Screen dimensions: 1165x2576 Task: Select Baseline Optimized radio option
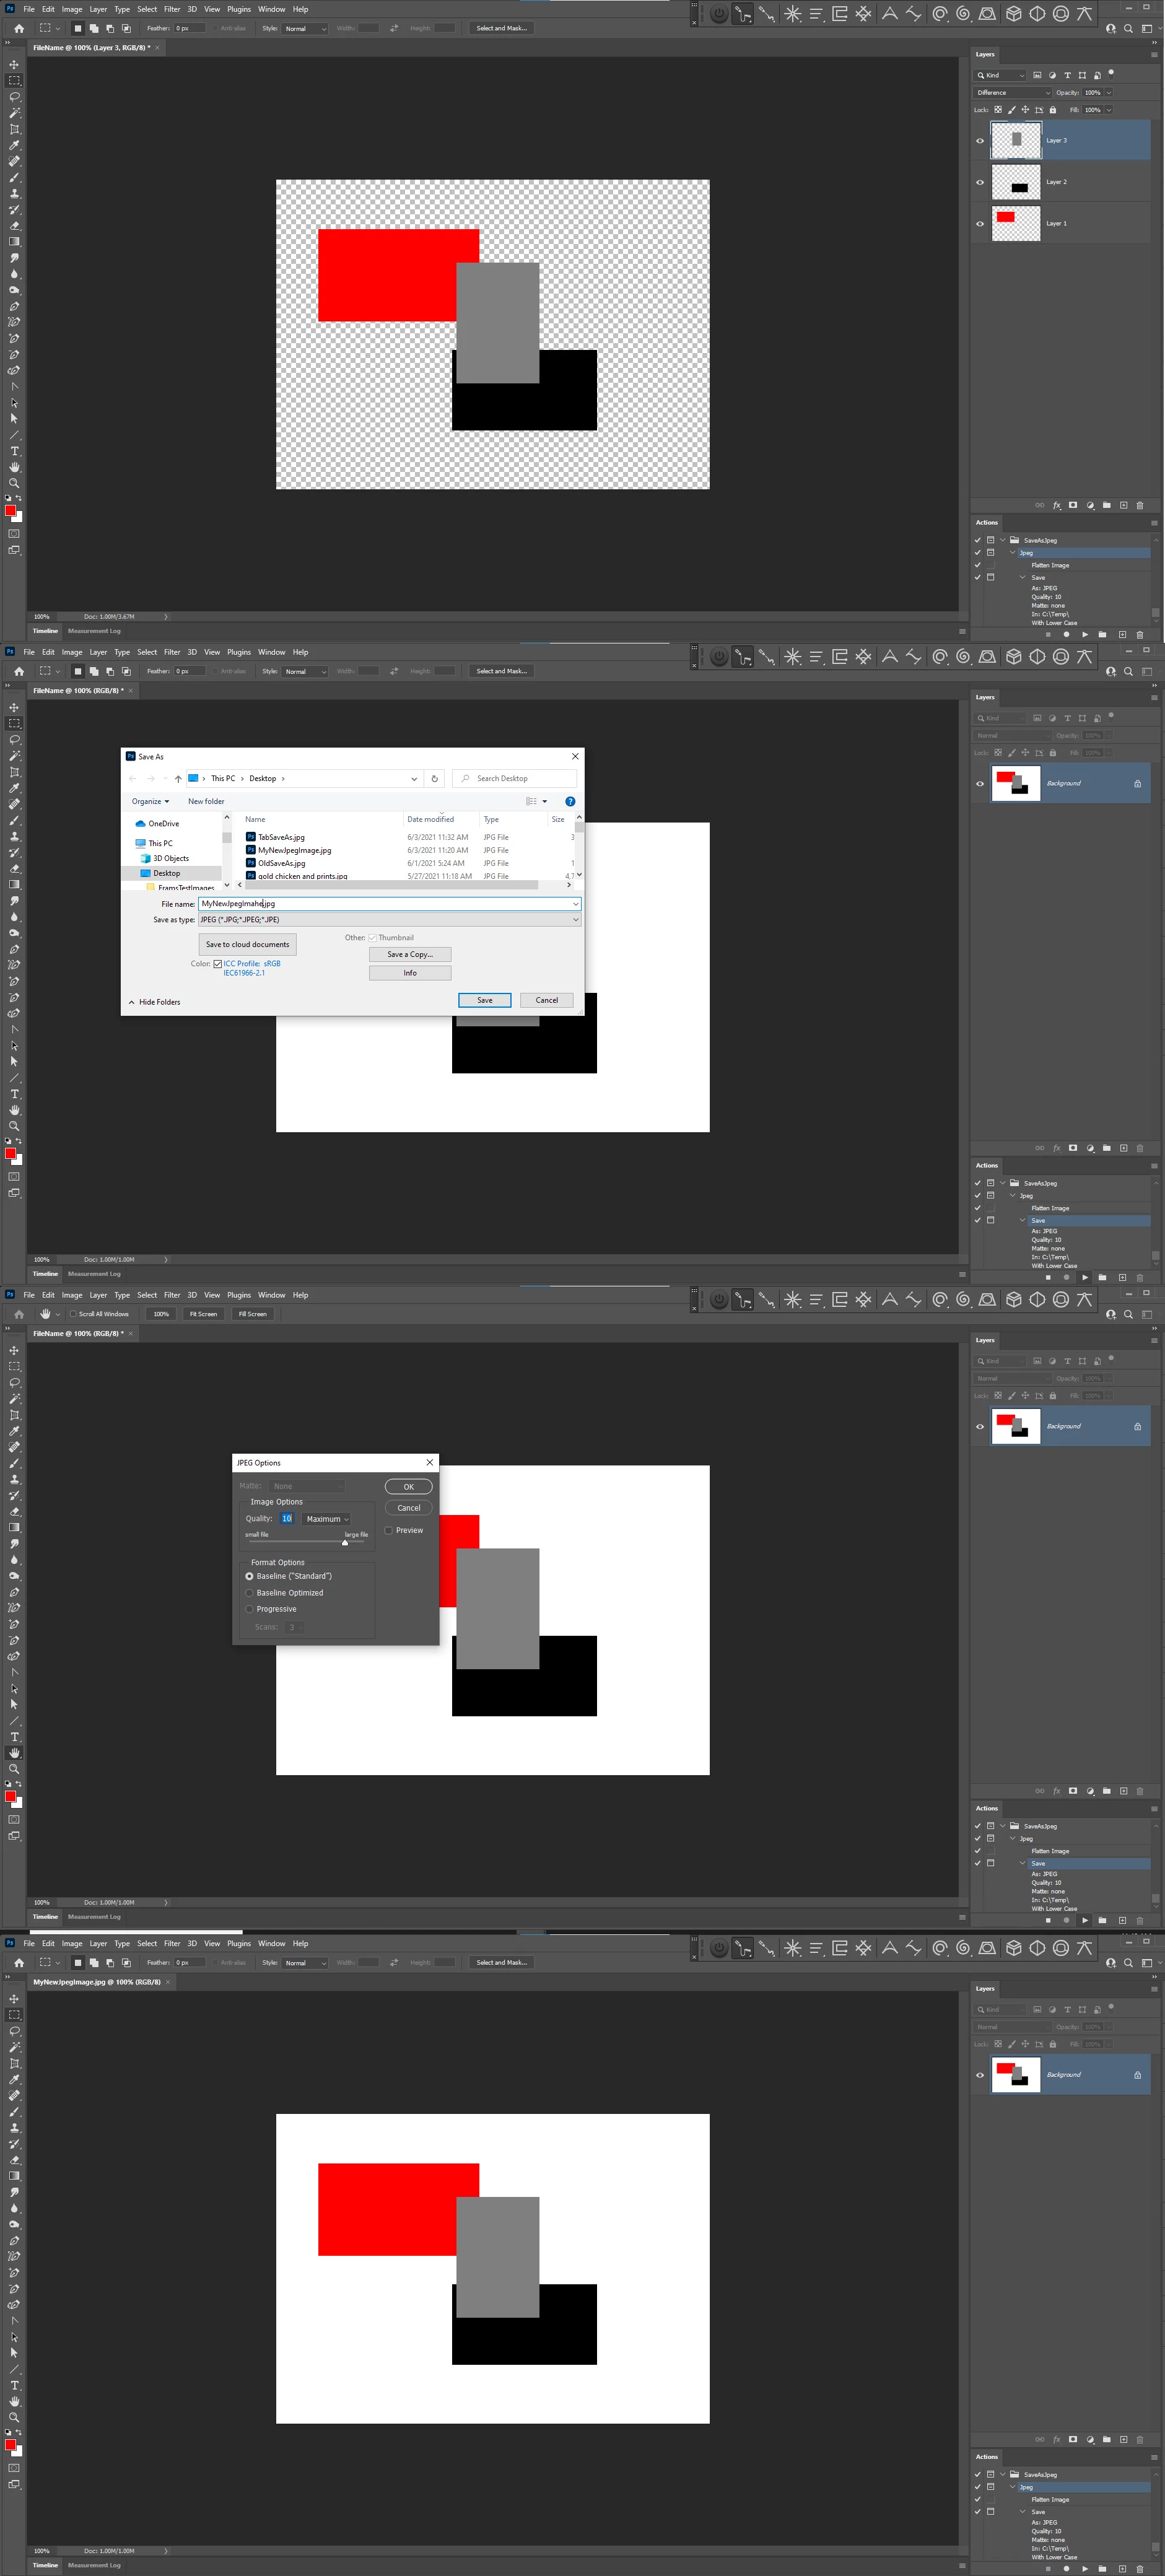pyautogui.click(x=249, y=1593)
